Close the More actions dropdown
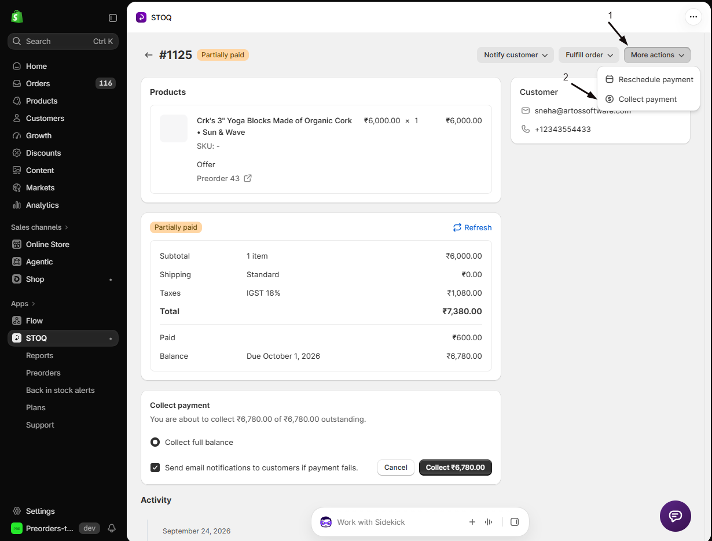Viewport: 712px width, 541px height. (x=657, y=55)
